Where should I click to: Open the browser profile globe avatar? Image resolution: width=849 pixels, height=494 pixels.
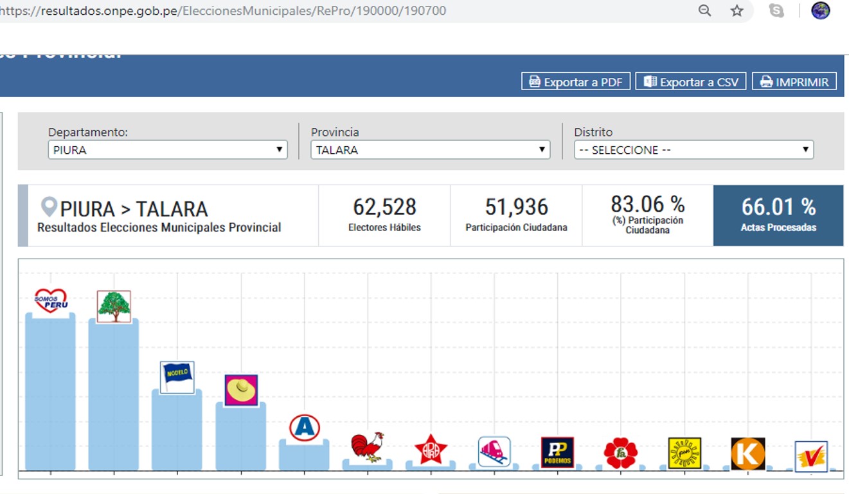click(x=821, y=10)
